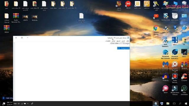
Task: Maximize the Notepad window
Action: 22,38
